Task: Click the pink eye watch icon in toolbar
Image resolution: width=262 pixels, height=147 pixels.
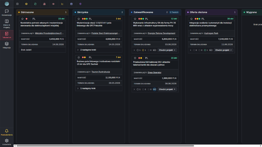Action: [x=53, y=4]
